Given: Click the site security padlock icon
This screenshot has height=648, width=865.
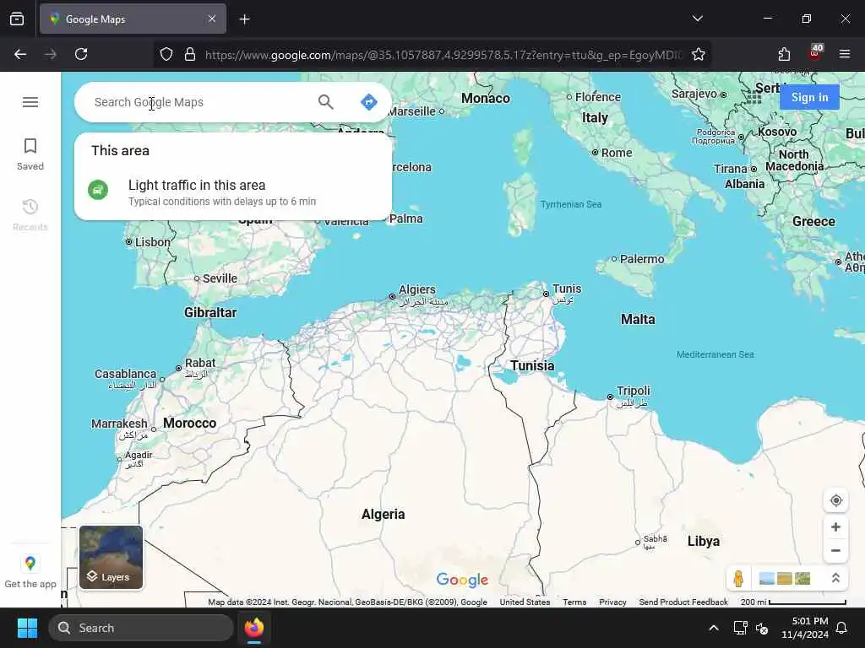Looking at the screenshot, I should (190, 55).
